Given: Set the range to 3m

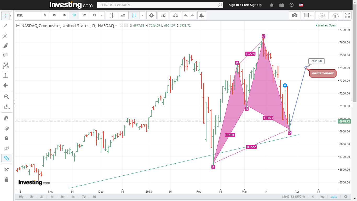Looking at the screenshot, I should click(x=62, y=197).
